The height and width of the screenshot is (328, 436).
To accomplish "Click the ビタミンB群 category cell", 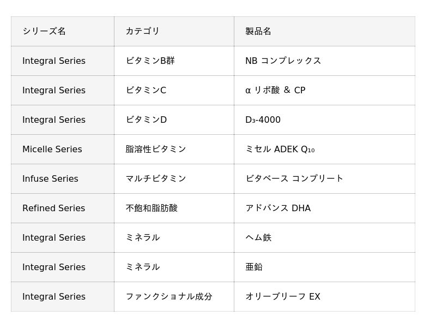I will (x=174, y=61).
